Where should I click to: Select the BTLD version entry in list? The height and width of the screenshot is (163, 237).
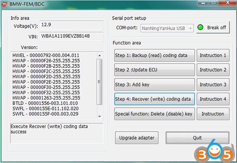pos(45,103)
